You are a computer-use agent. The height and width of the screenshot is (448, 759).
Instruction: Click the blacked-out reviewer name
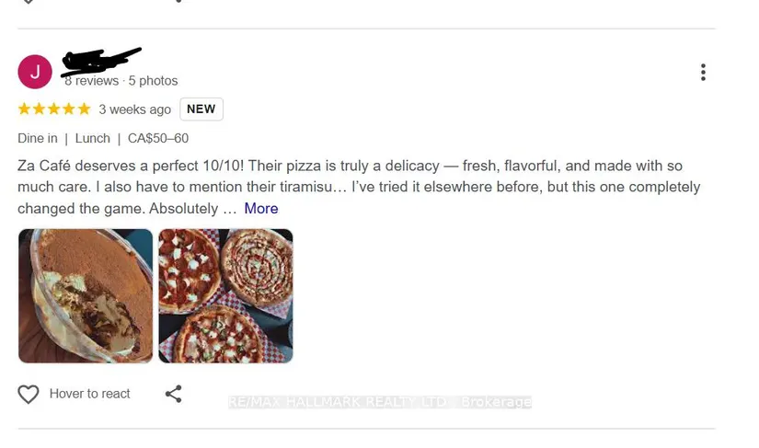pyautogui.click(x=100, y=61)
